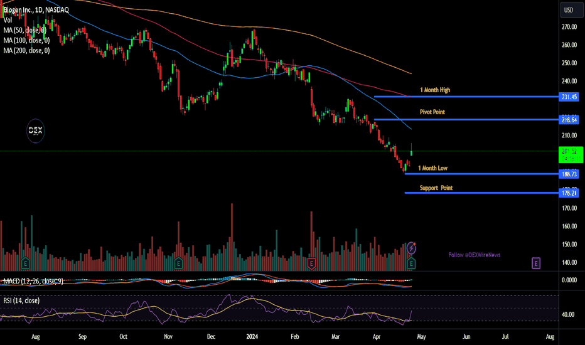Click the 231.45 price label
585x345 pixels.
(x=569, y=97)
